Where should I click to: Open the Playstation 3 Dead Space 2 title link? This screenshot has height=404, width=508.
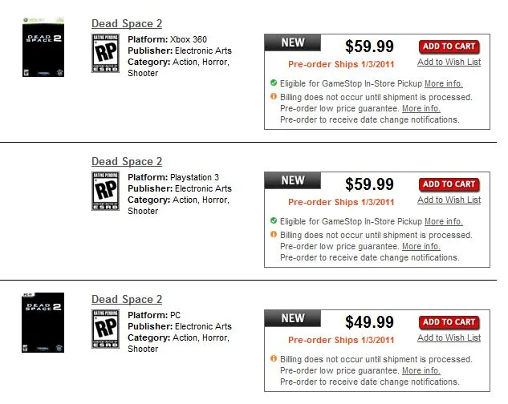(x=127, y=162)
